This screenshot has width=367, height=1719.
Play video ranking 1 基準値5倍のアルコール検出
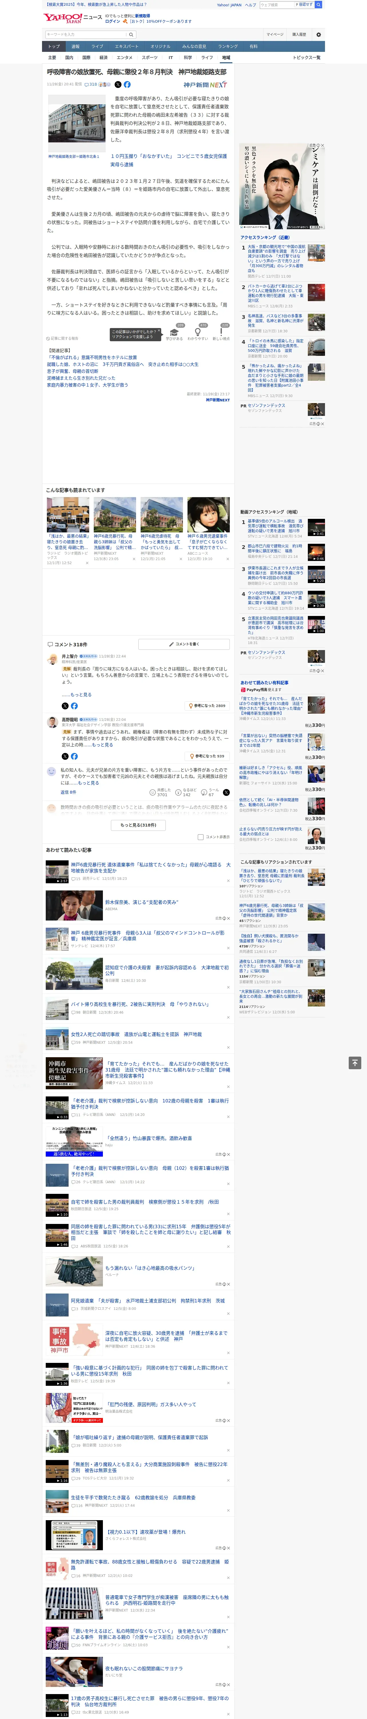[316, 527]
